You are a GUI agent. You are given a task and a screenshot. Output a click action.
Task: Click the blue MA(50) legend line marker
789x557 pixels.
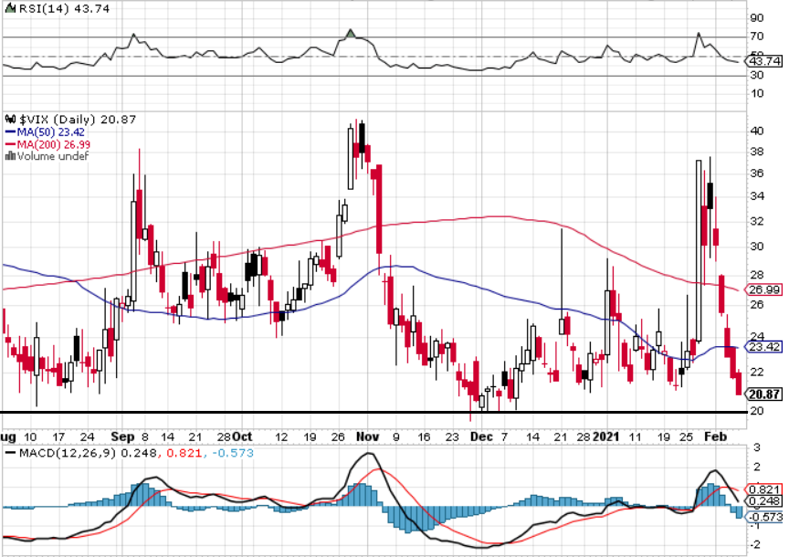[11, 132]
